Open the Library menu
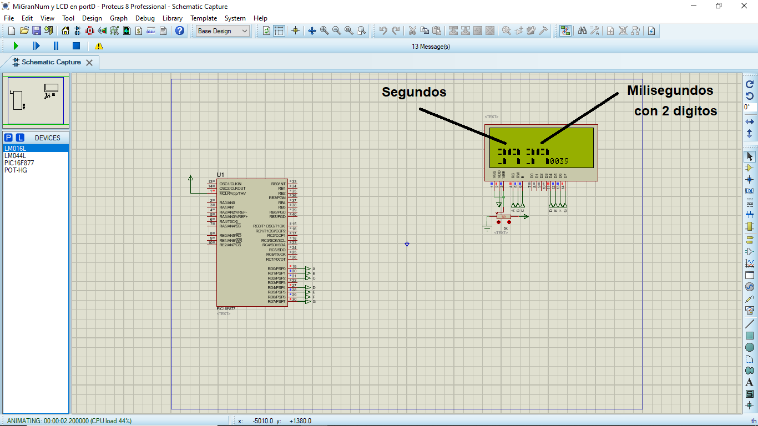The height and width of the screenshot is (426, 758). [173, 18]
